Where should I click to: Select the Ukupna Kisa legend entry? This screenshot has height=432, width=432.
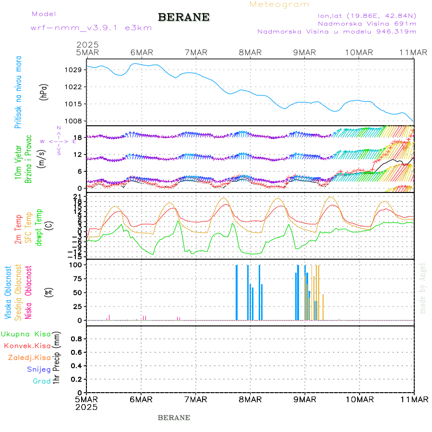26,334
